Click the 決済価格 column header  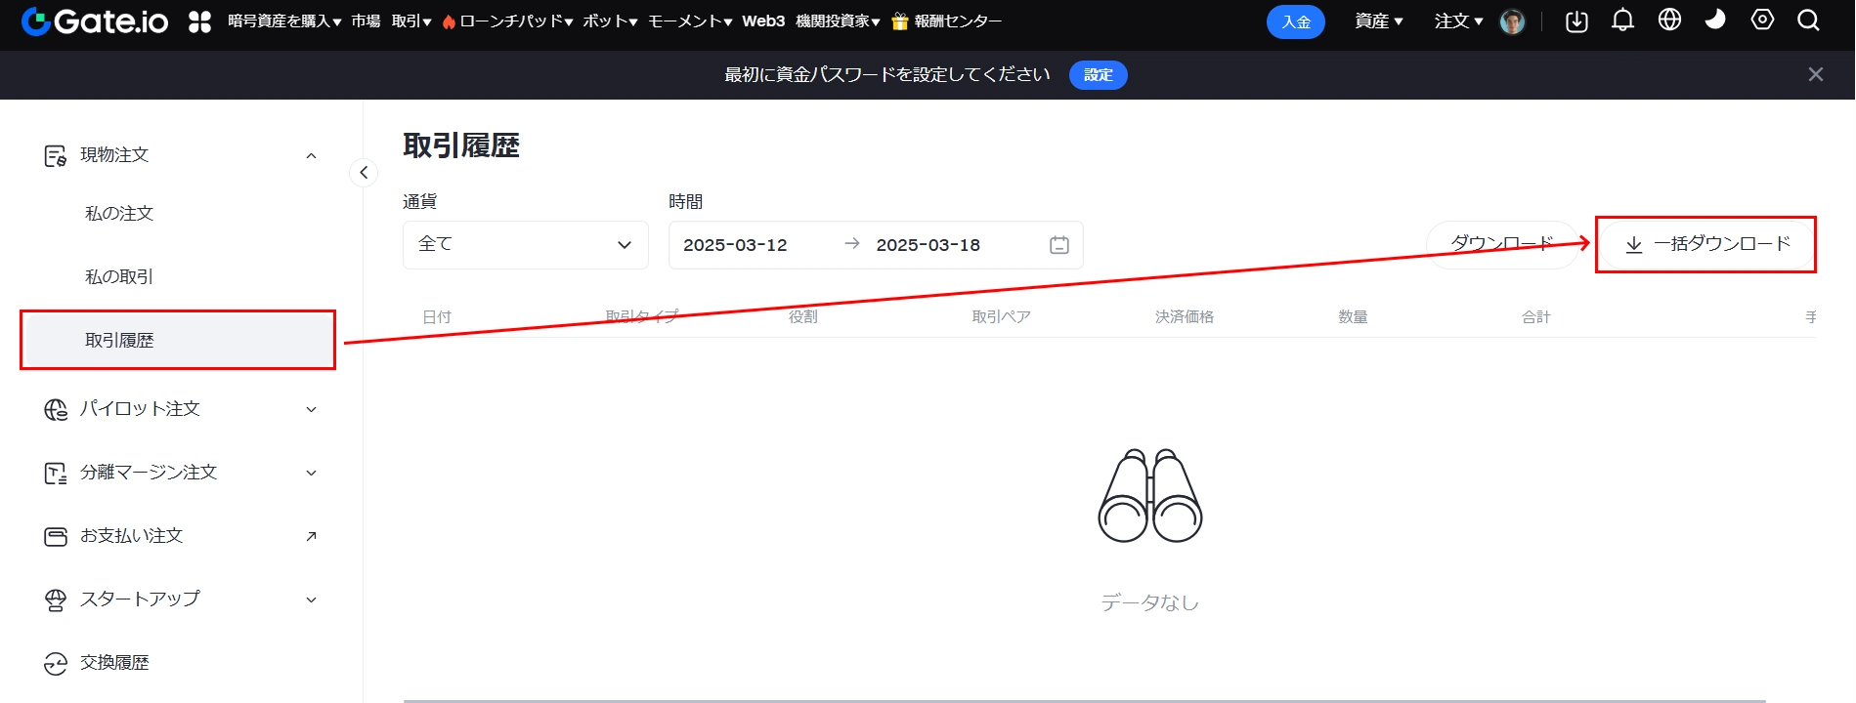[1185, 317]
